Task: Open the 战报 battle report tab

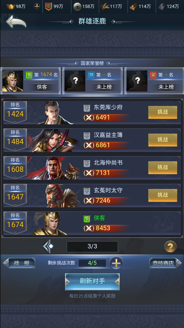Action: tap(19, 263)
